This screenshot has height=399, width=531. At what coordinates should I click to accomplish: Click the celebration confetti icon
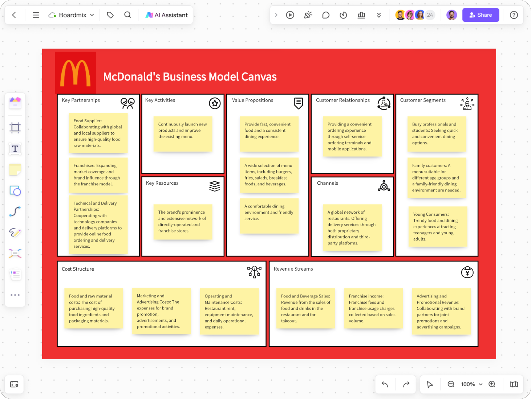click(308, 15)
